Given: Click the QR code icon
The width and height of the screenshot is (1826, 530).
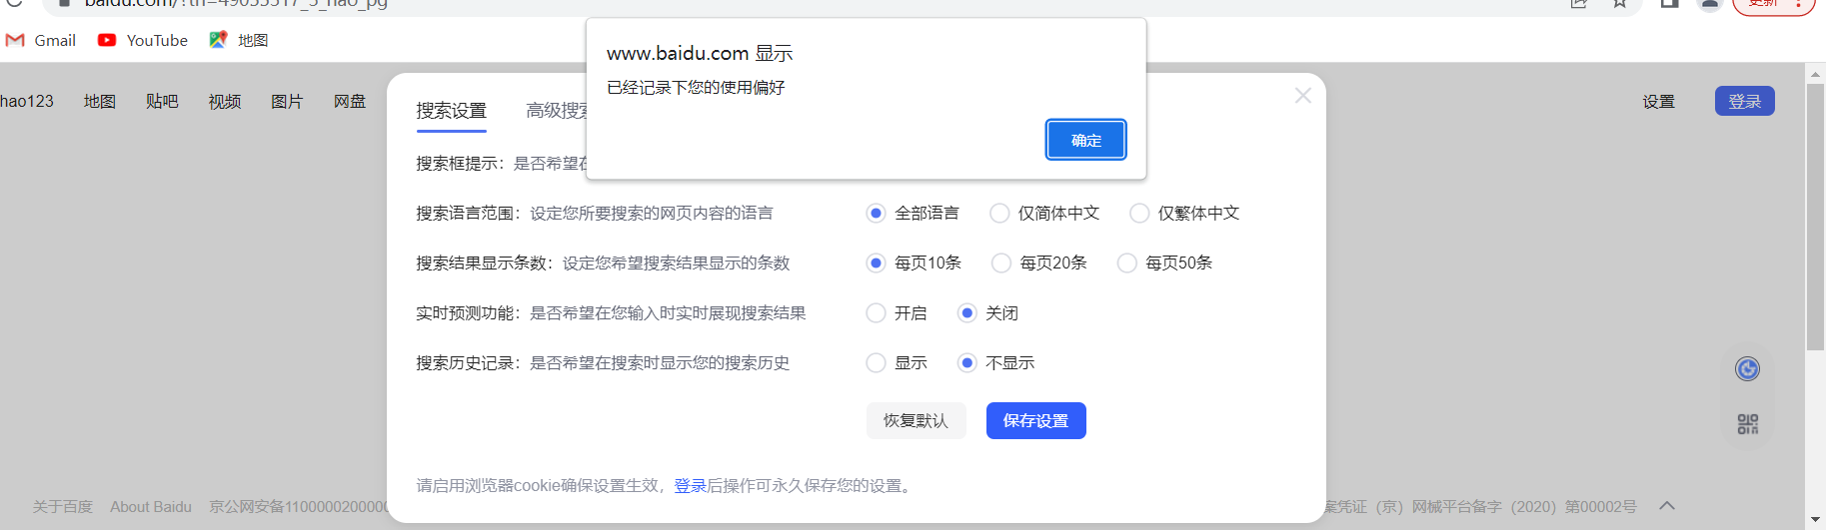Looking at the screenshot, I should [x=1747, y=424].
